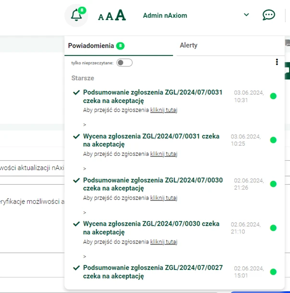Click 'kliknij tutaj' link under Wycena ZGL/2024/07/0031

click(x=164, y=154)
